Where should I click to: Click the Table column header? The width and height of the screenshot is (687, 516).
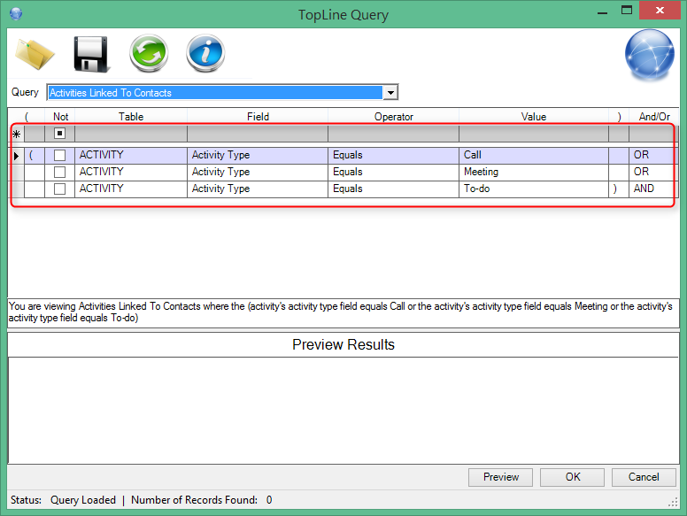tap(131, 117)
